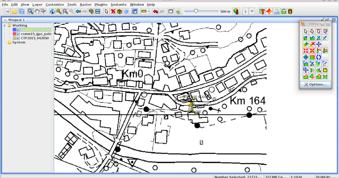Viewport: 339px width, 178px height.
Task: Click the Zoom To Full Extent globe icon
Action: point(52,11)
